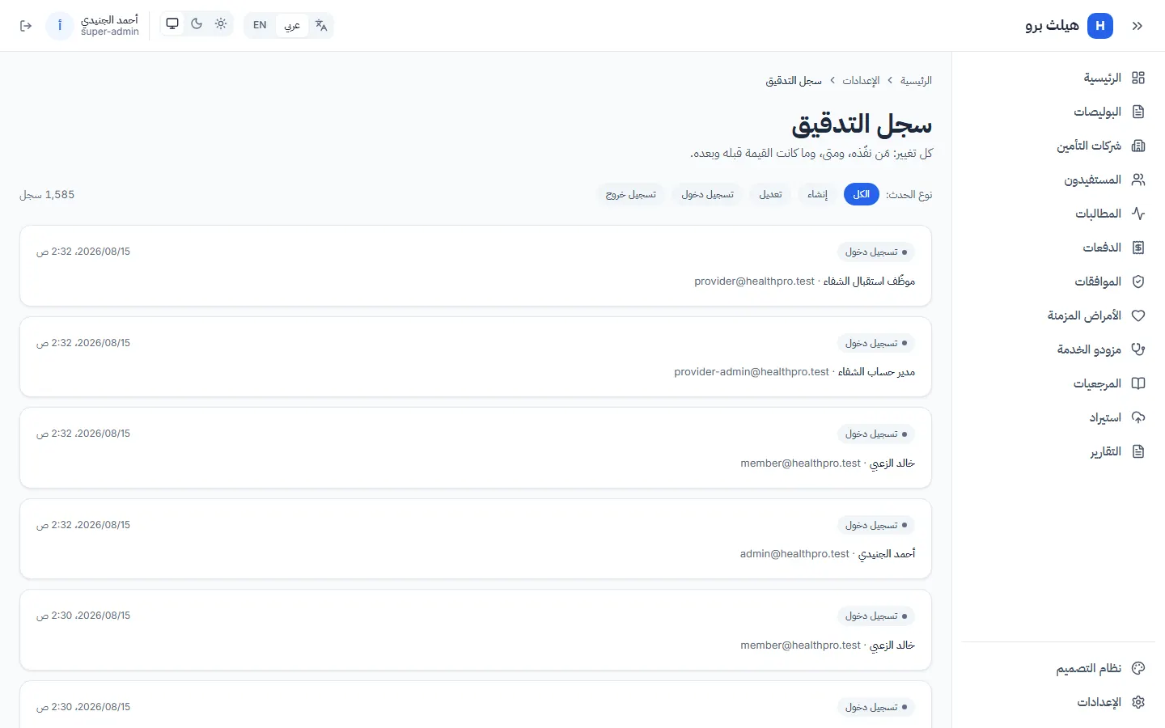Filter events by تسجيل دخول chip
The image size is (1165, 728).
coord(707,194)
